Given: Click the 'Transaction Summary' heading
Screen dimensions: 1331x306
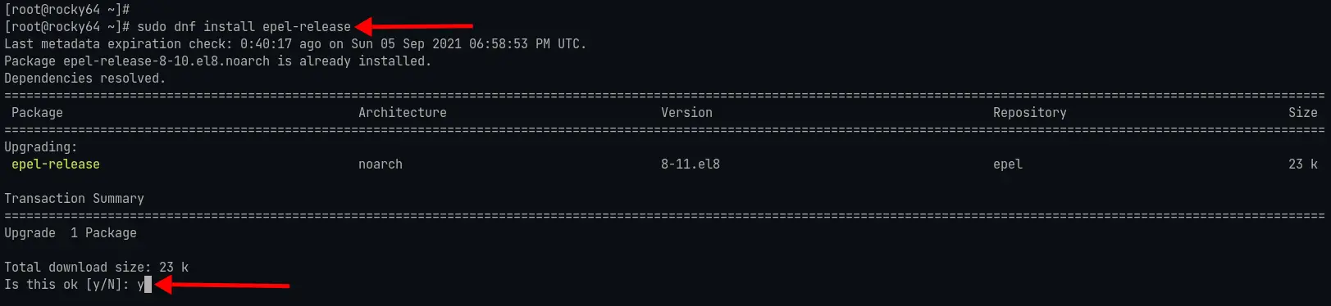Looking at the screenshot, I should pyautogui.click(x=74, y=199).
